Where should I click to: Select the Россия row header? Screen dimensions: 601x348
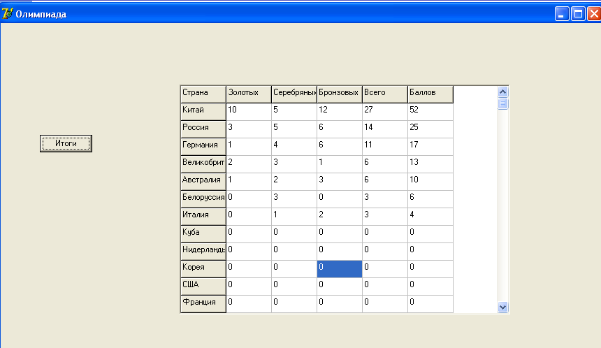[x=203, y=129]
